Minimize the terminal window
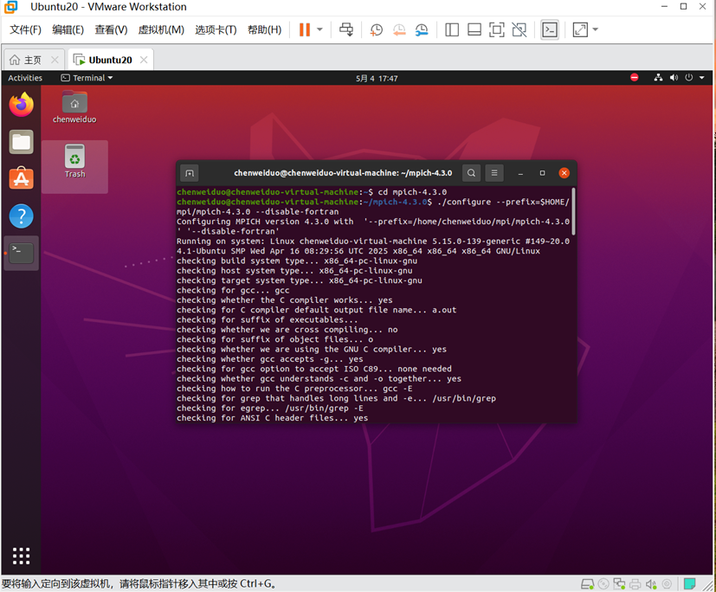 pos(520,173)
